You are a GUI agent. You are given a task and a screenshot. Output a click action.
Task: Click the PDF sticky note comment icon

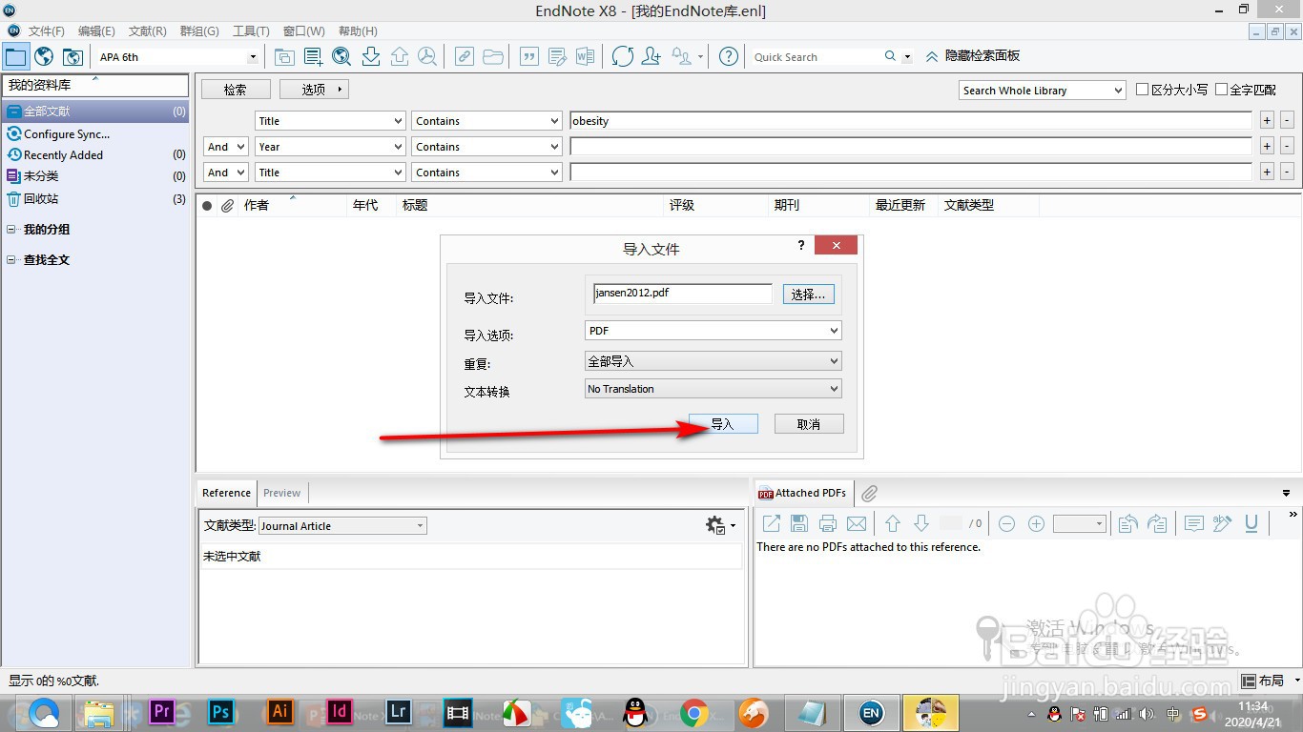coord(1193,523)
